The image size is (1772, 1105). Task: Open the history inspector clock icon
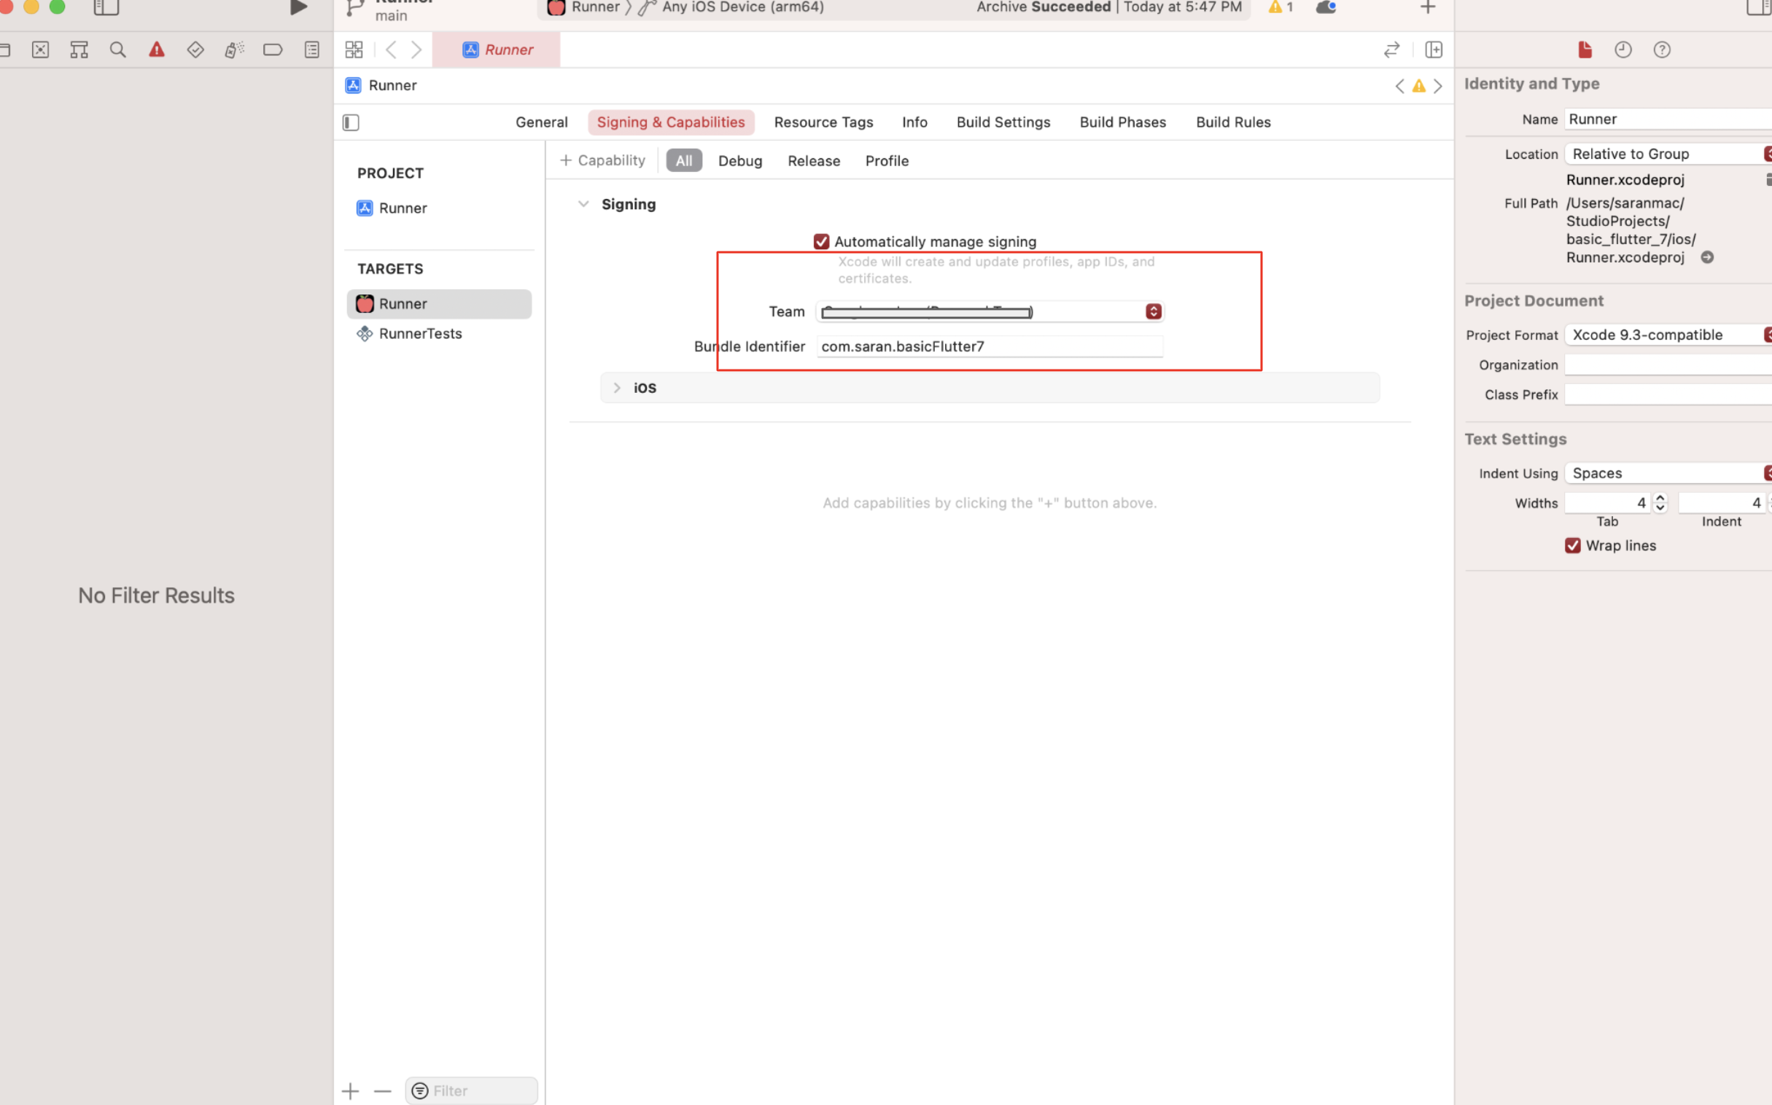[1623, 50]
